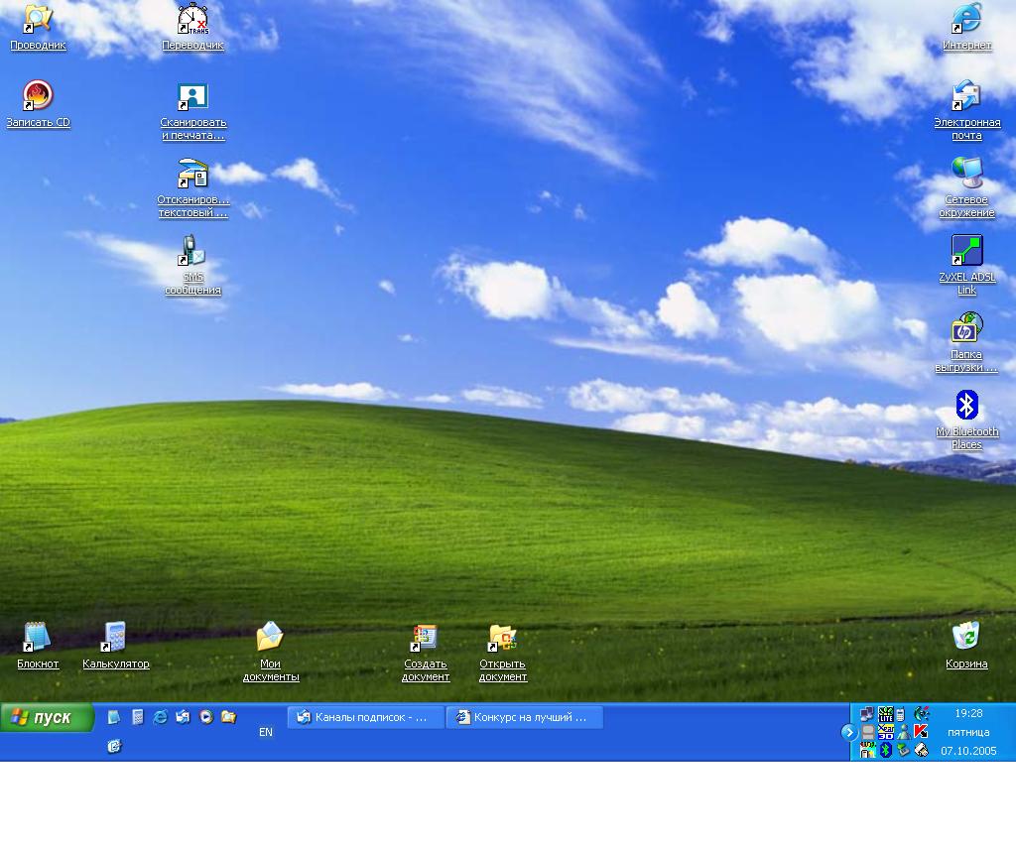
Task: Select the HP Папка выгрузки icon
Action: [966, 343]
